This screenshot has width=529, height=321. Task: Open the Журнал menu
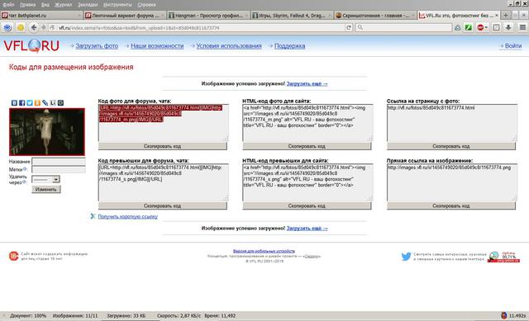[63, 4]
